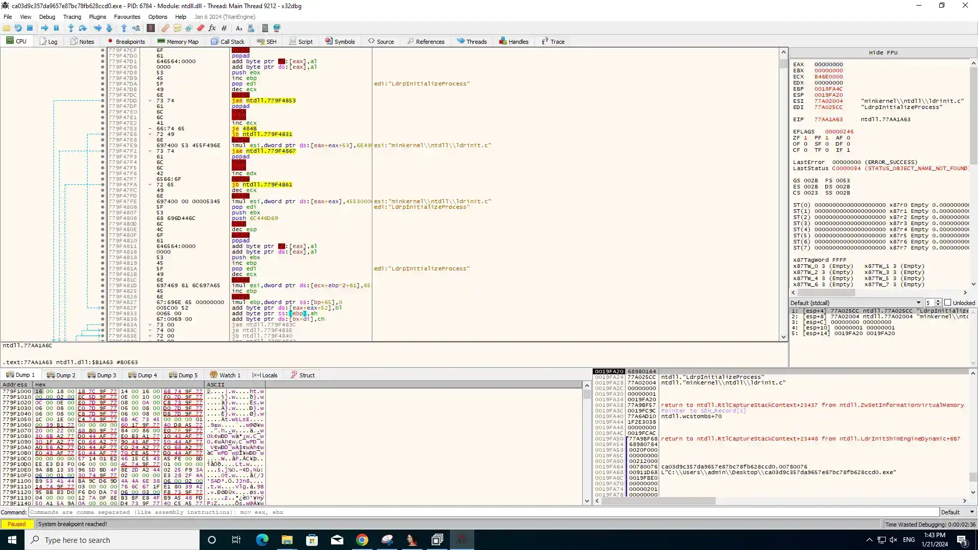Image resolution: width=978 pixels, height=550 pixels.
Task: Find strings with the A toolbar icon
Action: pos(239,28)
